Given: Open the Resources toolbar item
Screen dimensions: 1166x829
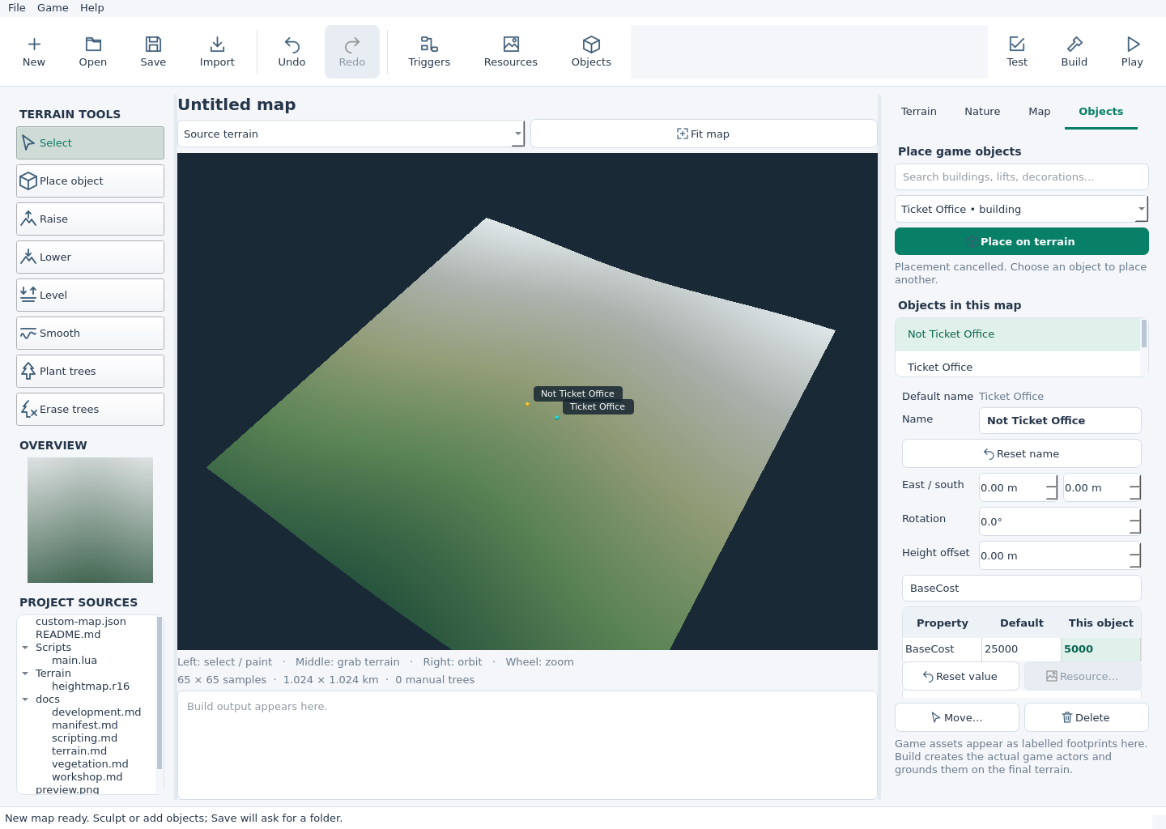Looking at the screenshot, I should 511,52.
